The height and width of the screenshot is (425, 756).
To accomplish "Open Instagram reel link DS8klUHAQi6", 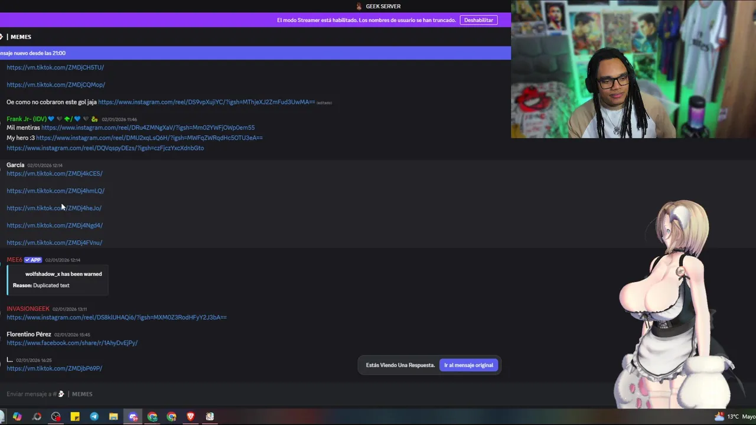I will pos(116,317).
